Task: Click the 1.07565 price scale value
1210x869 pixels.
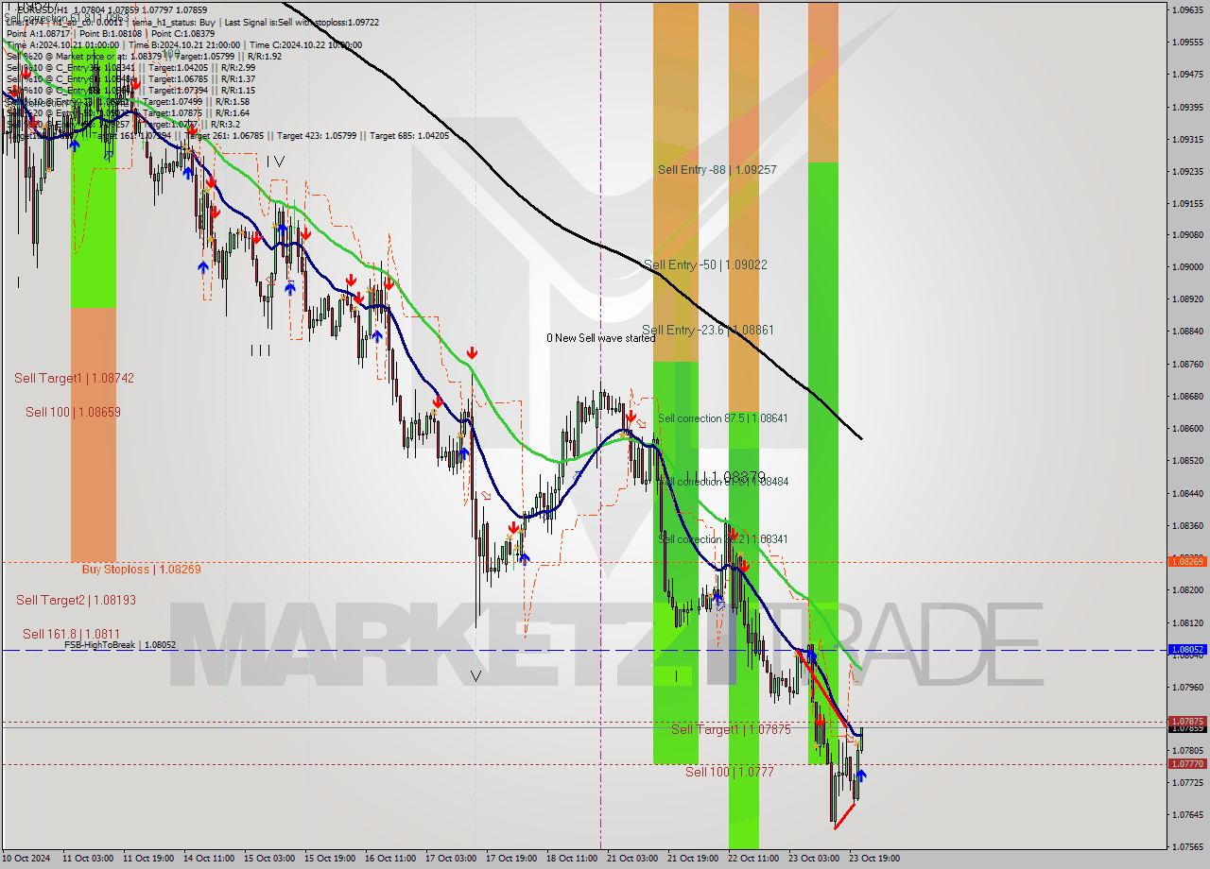Action: click(1186, 846)
